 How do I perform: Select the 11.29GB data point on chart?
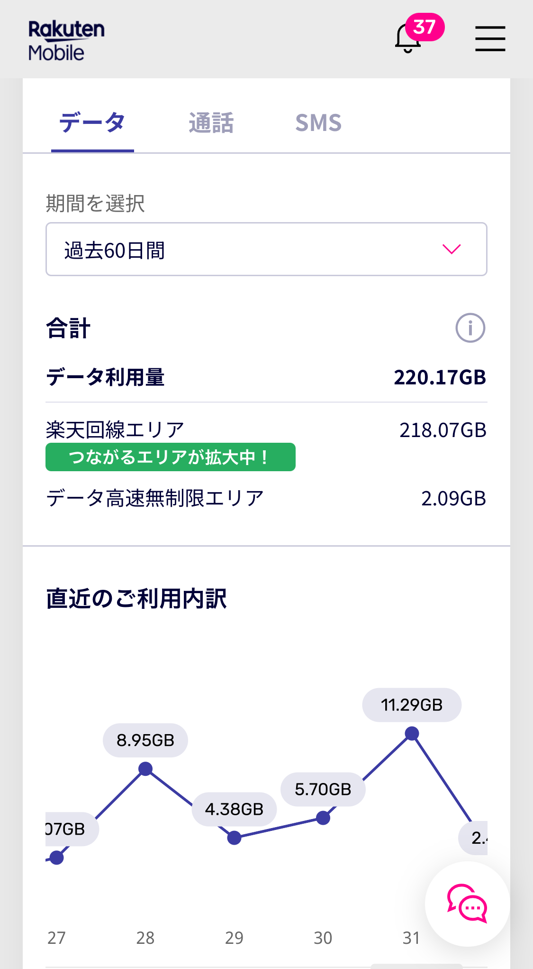coord(412,734)
